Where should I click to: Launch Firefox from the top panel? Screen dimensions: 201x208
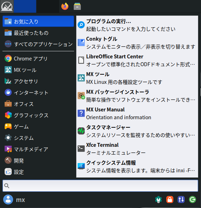click(65, 6)
